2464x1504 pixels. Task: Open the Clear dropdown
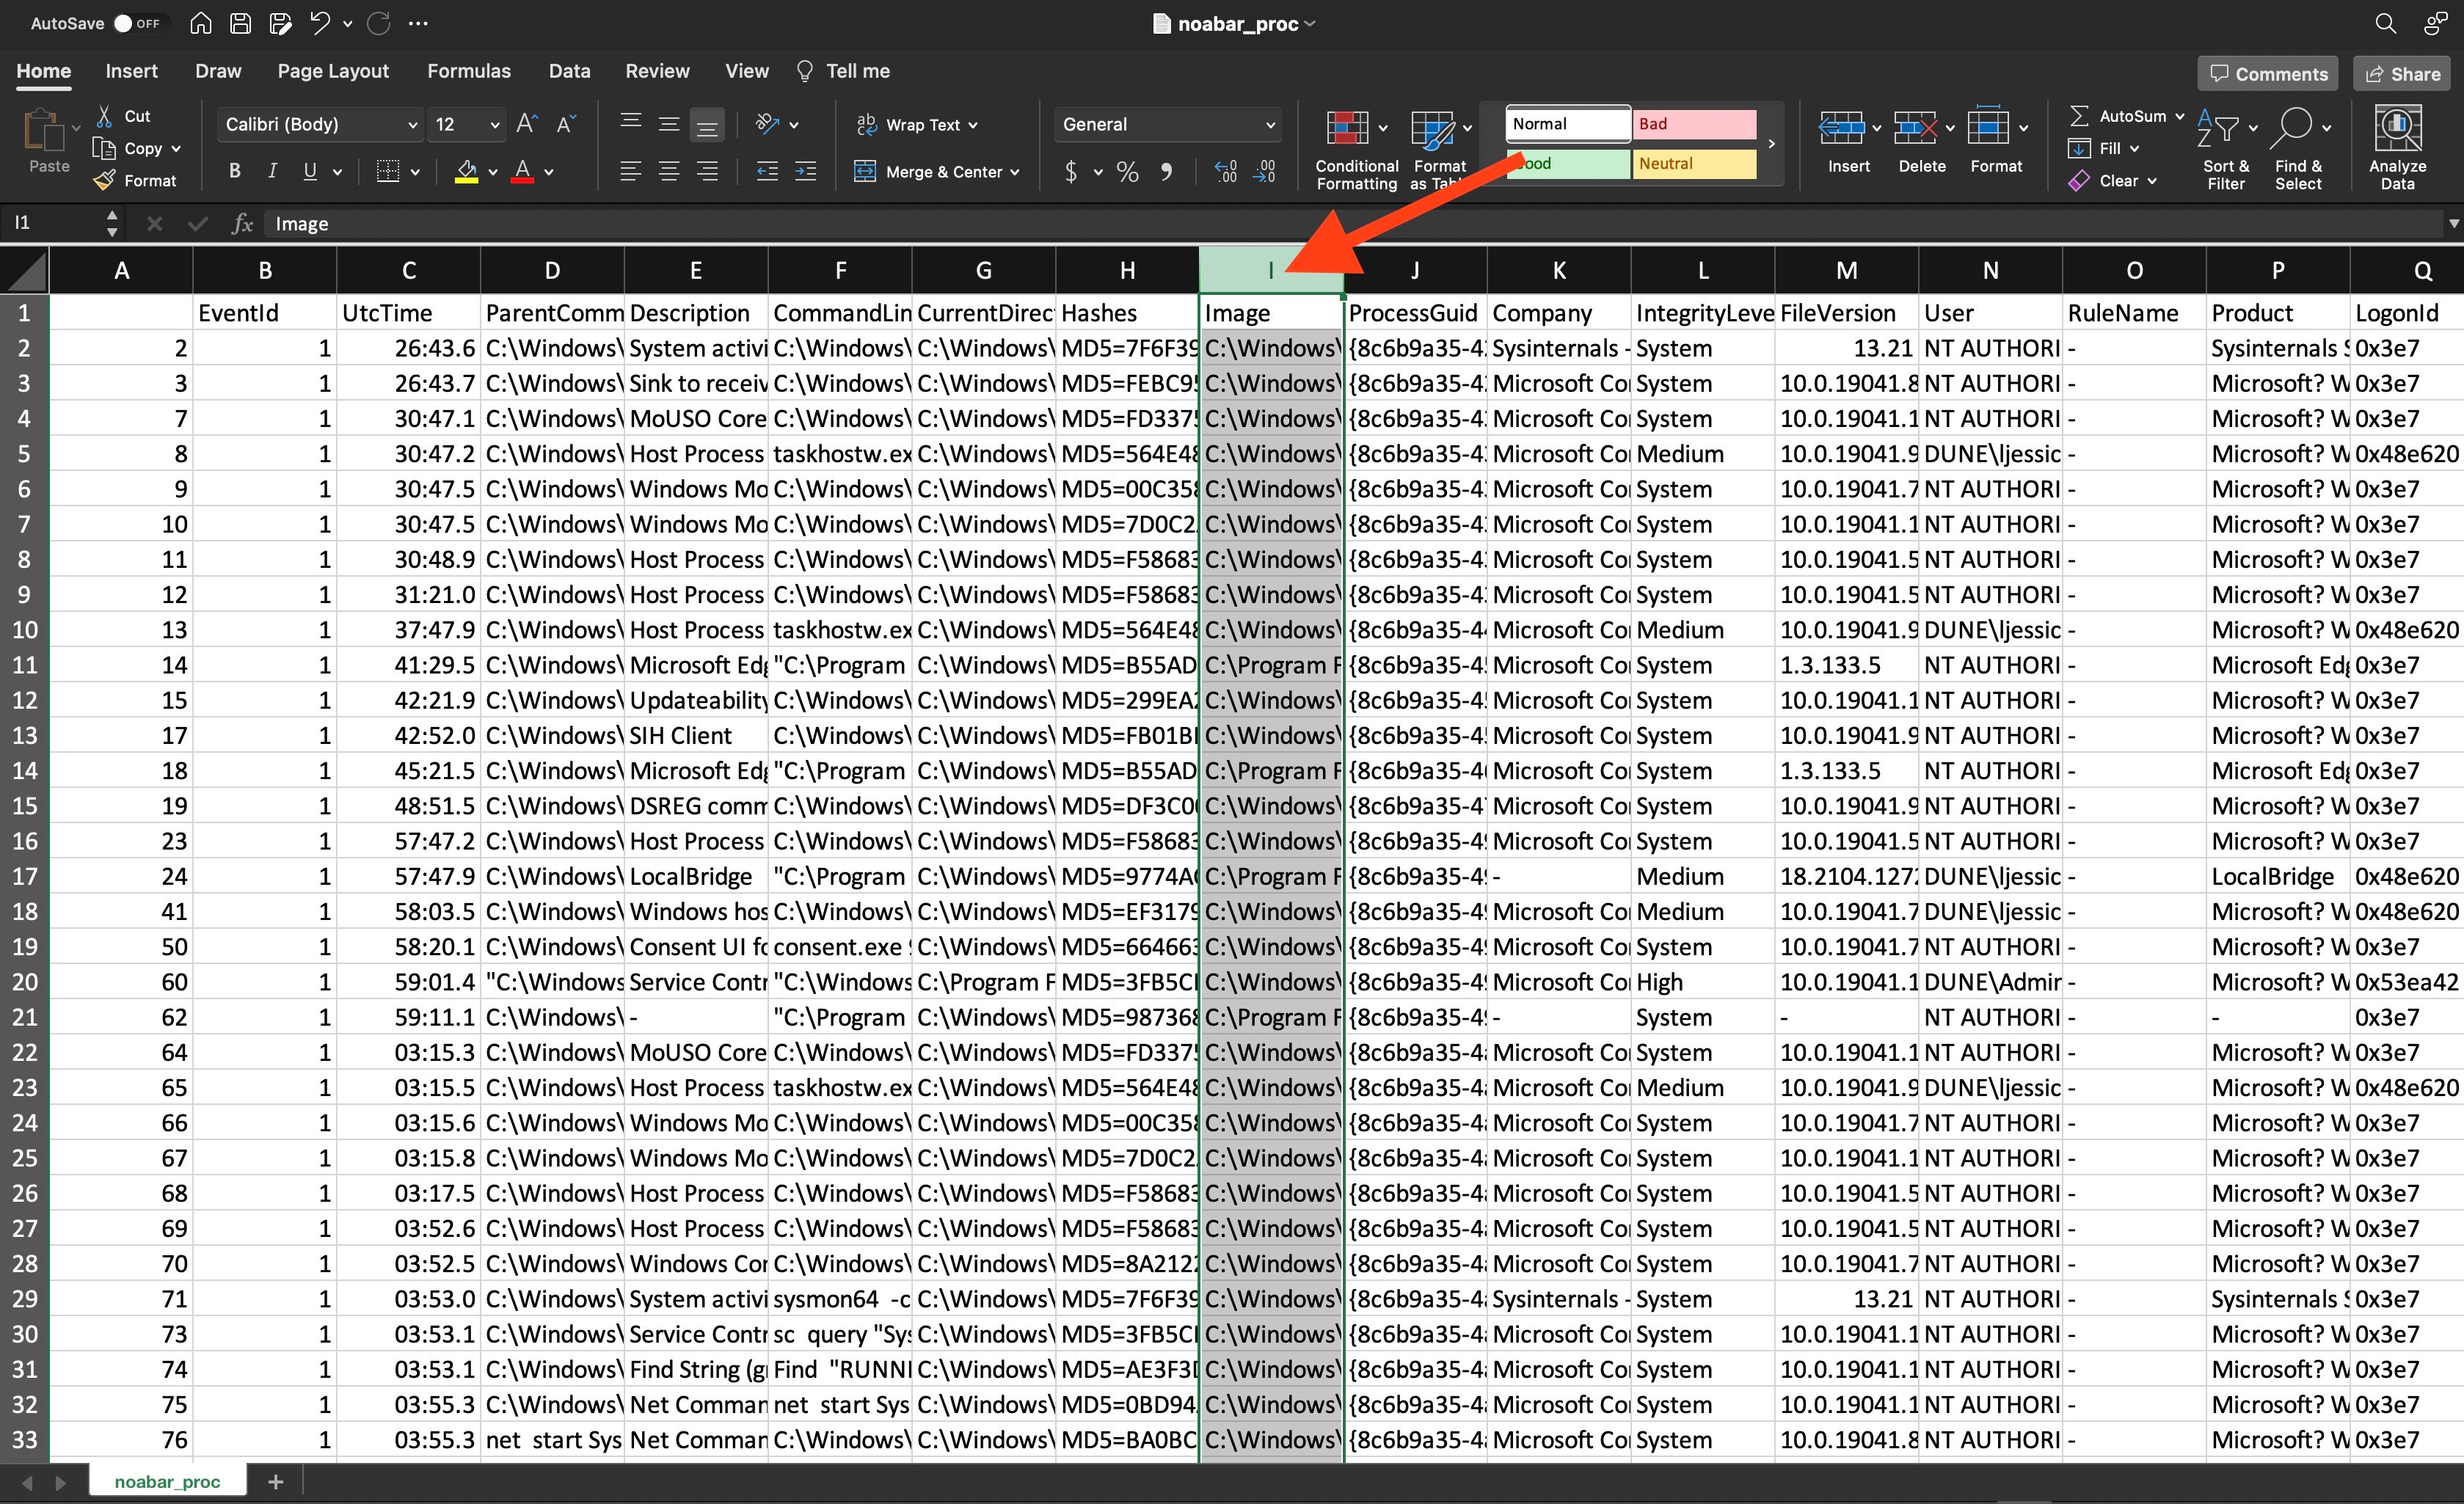2152,181
